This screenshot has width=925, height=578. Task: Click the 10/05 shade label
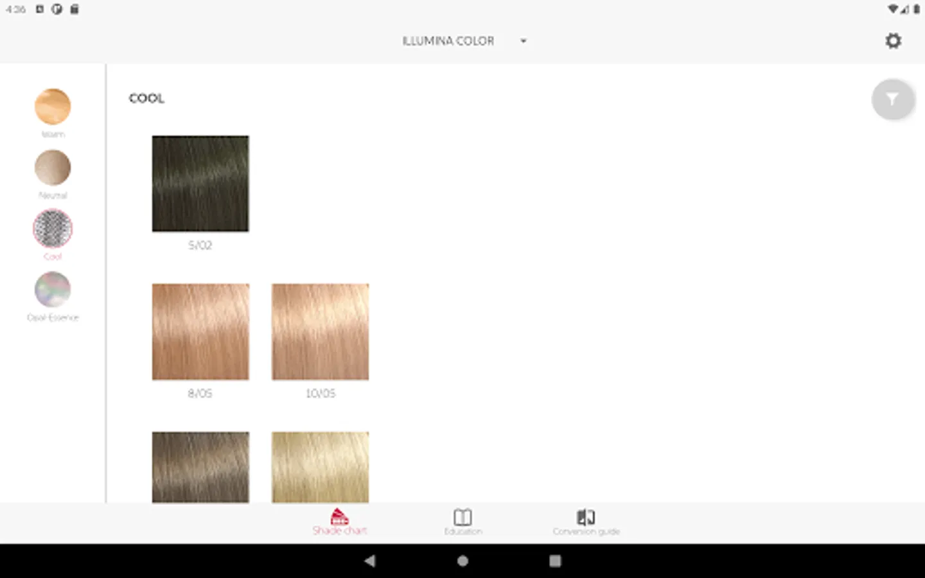coord(321,394)
